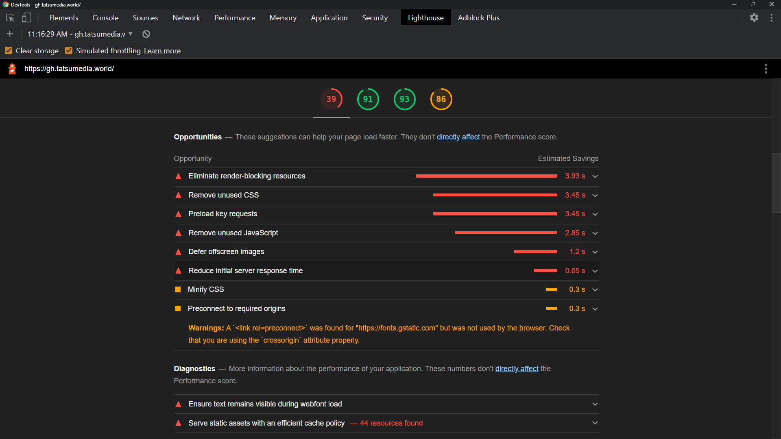Image resolution: width=781 pixels, height=439 pixels.
Task: Click the Lighthouse logo icon
Action: pos(12,69)
